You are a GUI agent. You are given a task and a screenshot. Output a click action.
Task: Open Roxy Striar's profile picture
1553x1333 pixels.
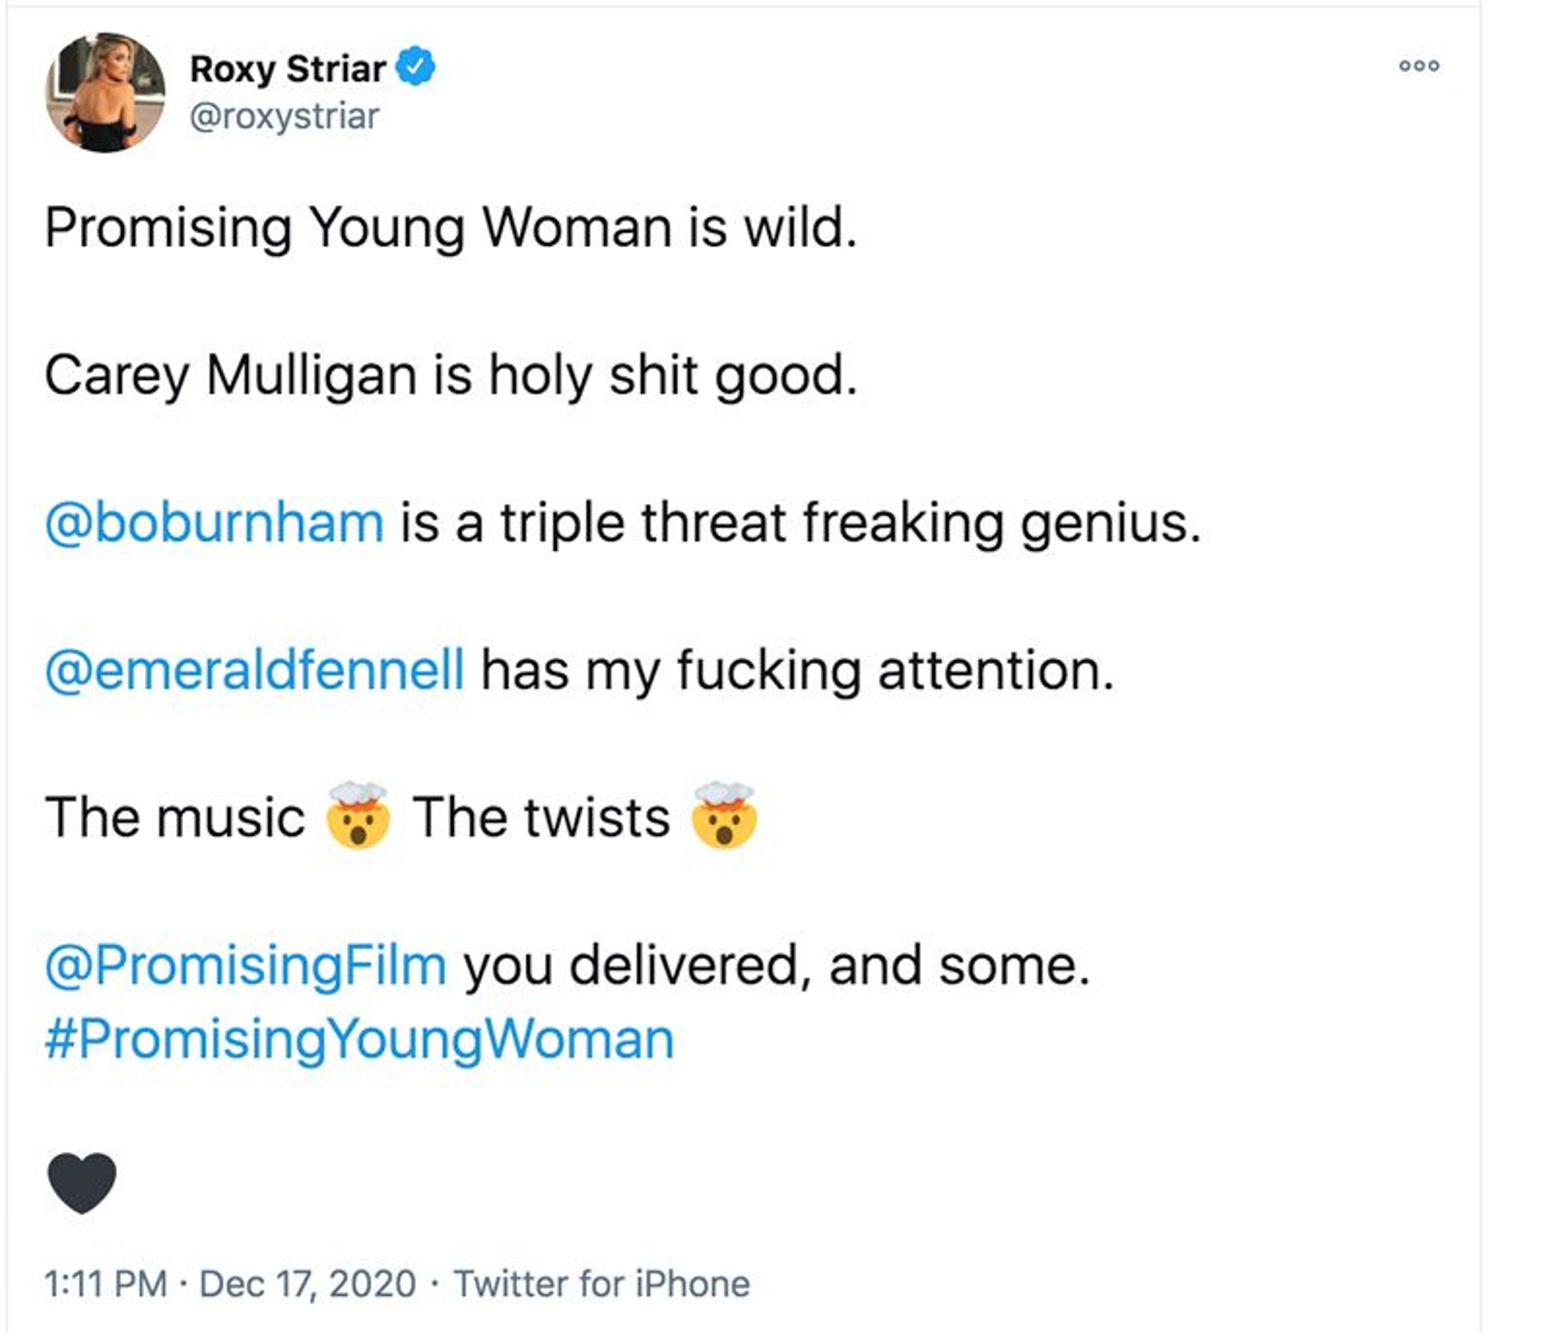tap(105, 92)
